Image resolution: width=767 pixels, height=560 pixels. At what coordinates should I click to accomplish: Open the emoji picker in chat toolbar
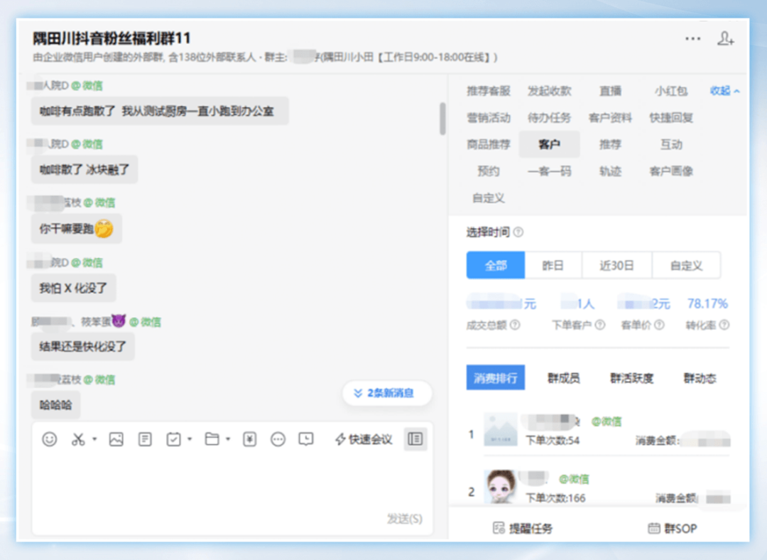49,440
